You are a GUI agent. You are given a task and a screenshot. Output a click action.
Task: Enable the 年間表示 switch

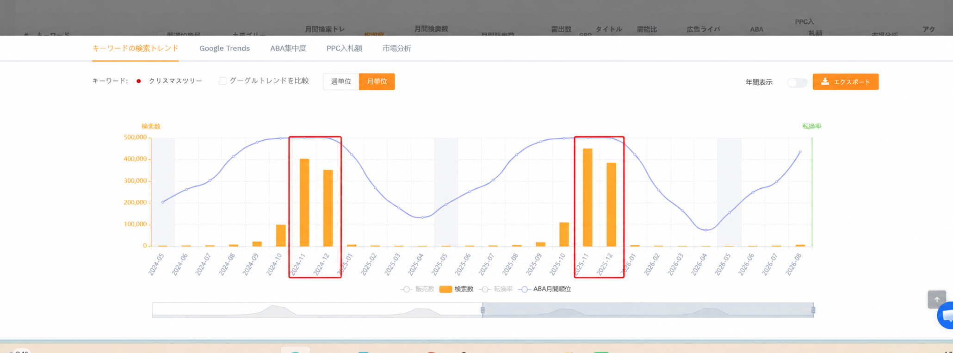pos(797,82)
